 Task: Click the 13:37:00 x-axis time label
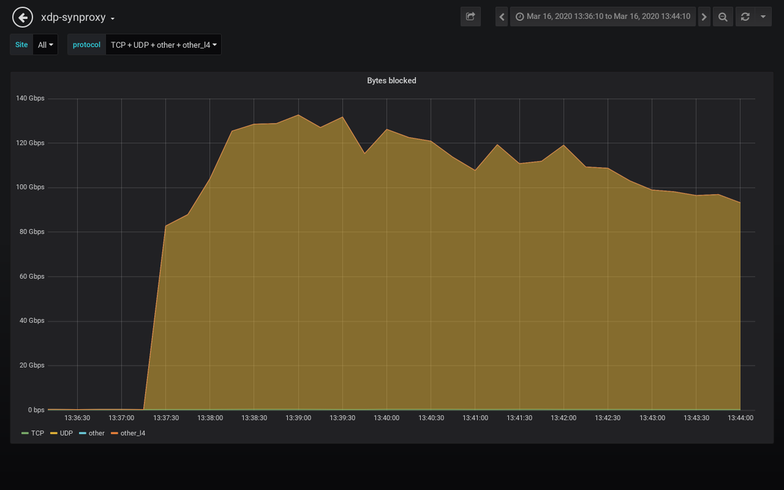point(122,417)
